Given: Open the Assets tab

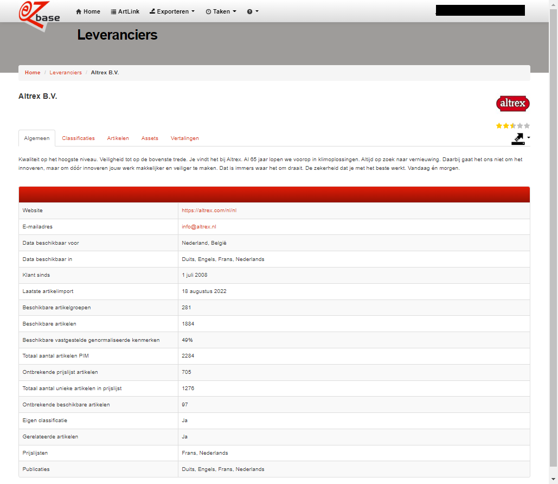Looking at the screenshot, I should pos(150,138).
